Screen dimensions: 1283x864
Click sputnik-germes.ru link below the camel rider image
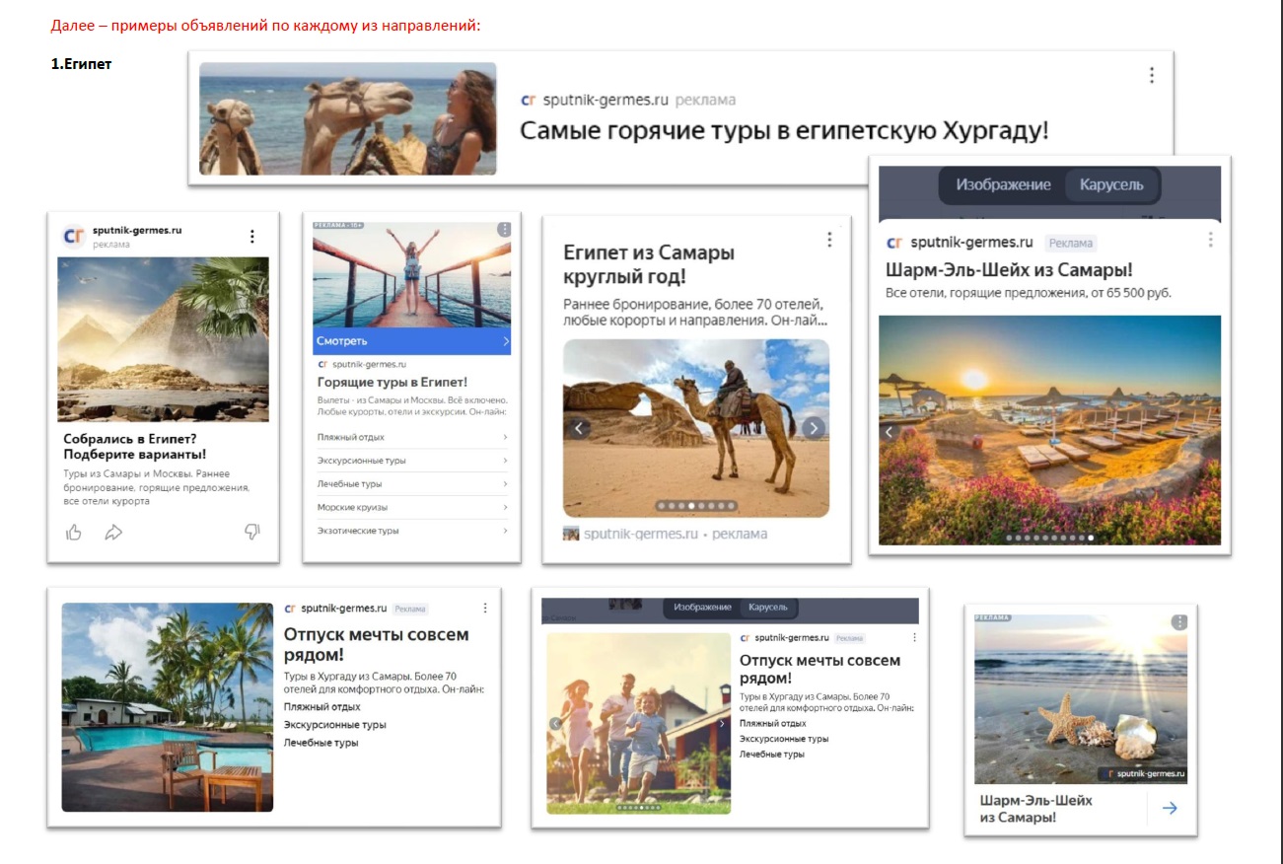(x=641, y=534)
